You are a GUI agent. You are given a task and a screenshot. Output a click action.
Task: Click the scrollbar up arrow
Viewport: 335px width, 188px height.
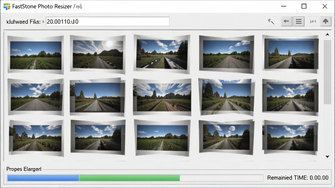tap(327, 34)
